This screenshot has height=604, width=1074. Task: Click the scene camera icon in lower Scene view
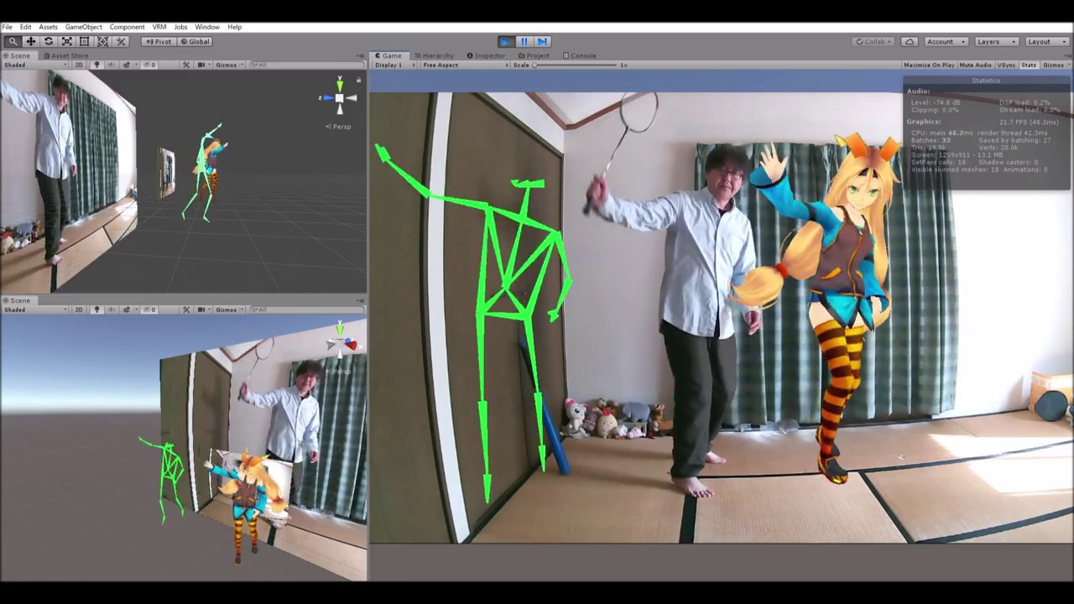202,310
